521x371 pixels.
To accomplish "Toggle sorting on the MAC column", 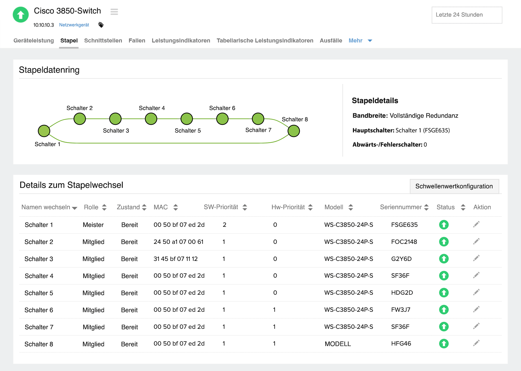I will (175, 207).
